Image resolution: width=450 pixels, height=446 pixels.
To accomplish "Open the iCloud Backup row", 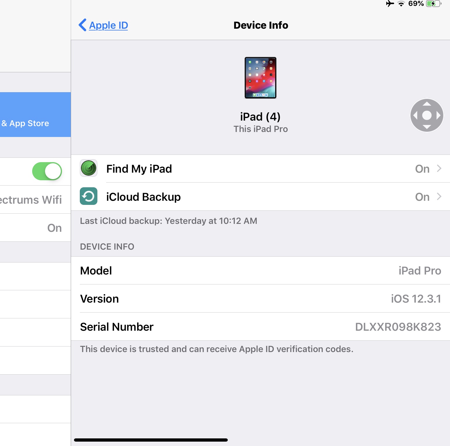I will (261, 197).
